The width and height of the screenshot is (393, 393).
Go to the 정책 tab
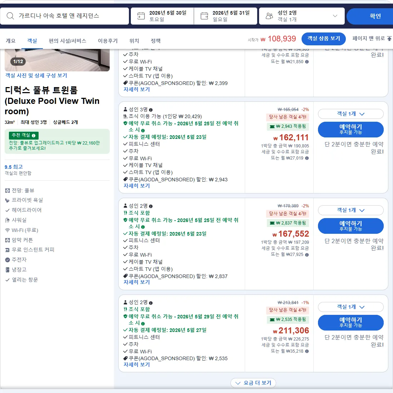tap(155, 41)
